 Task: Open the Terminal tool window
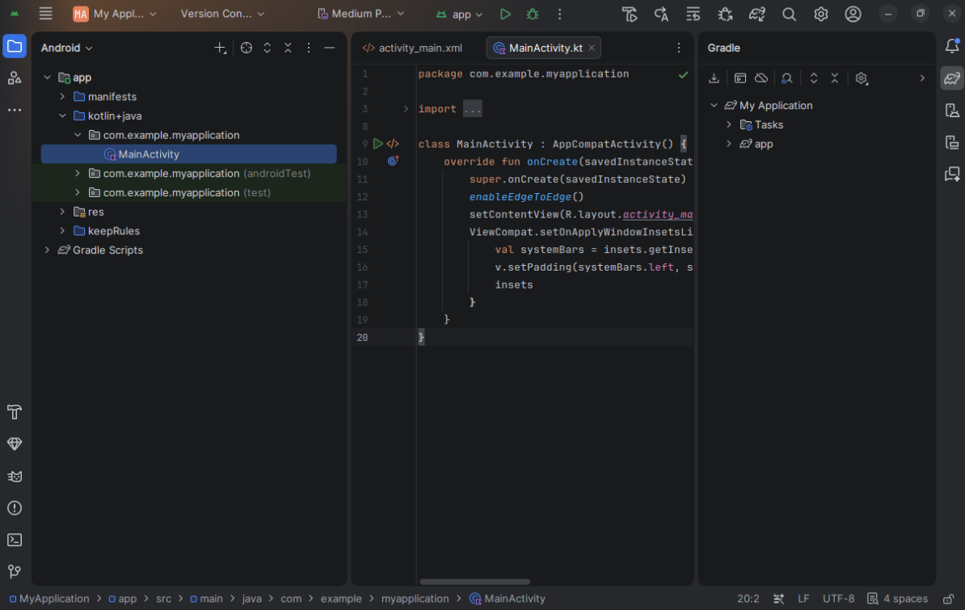pos(15,540)
